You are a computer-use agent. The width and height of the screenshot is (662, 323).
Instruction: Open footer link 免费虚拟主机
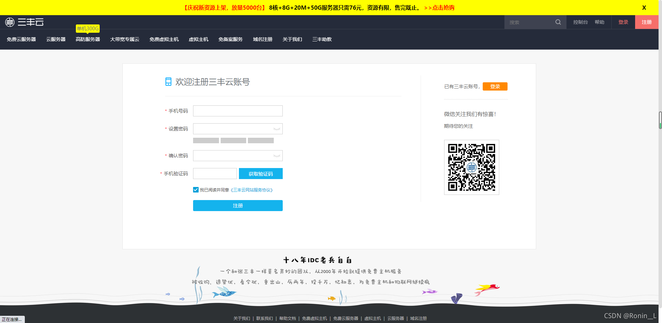pos(314,319)
